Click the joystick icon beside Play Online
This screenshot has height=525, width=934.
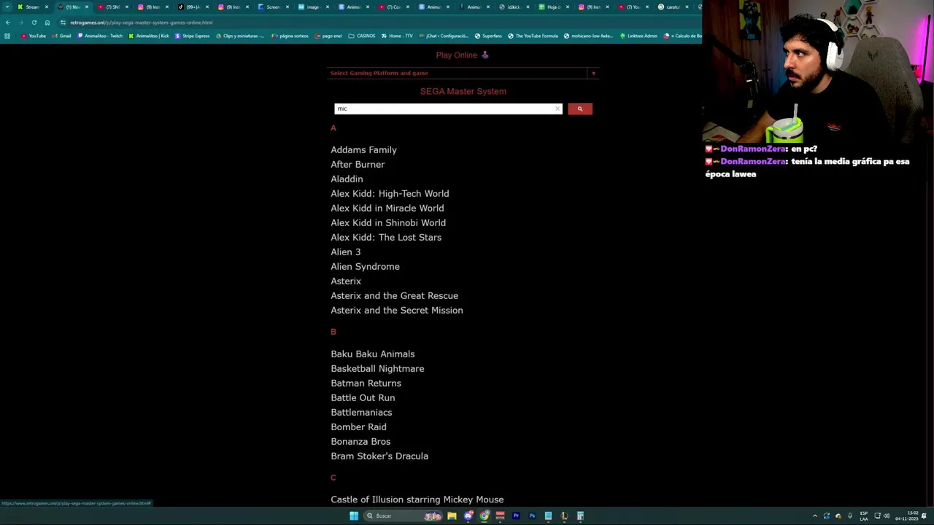pos(485,55)
